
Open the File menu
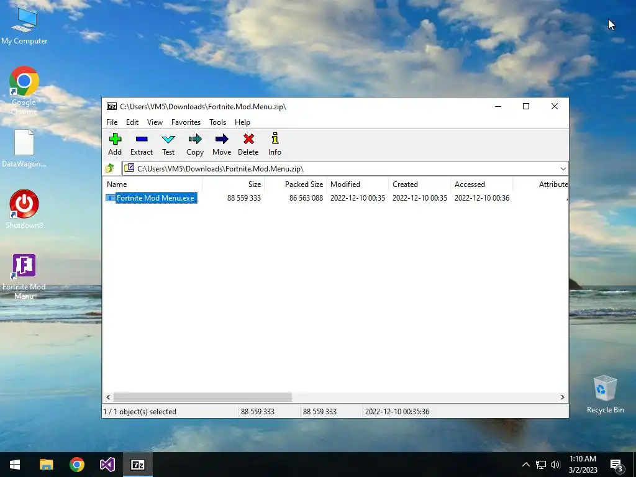tap(112, 122)
